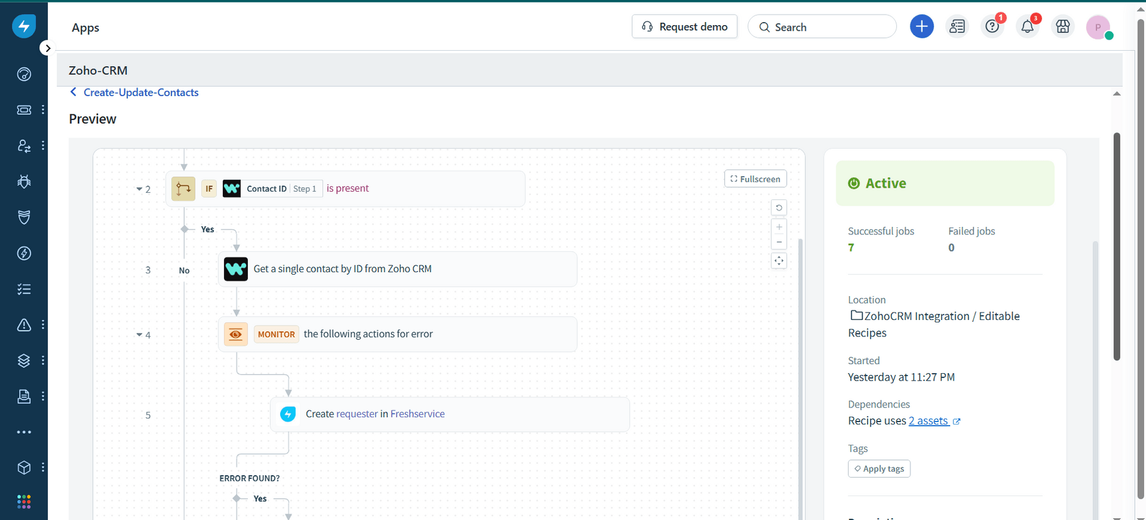The image size is (1146, 520).
Task: Click the Apps page title
Action: (x=85, y=28)
